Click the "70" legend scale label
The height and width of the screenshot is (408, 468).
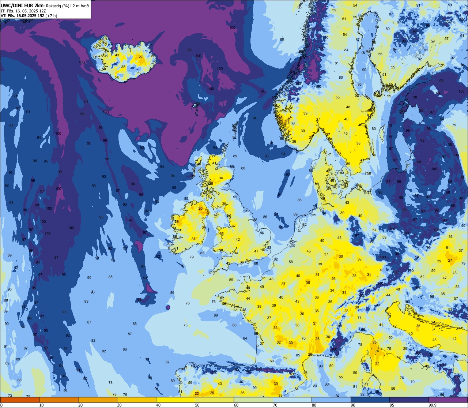click(x=275, y=405)
